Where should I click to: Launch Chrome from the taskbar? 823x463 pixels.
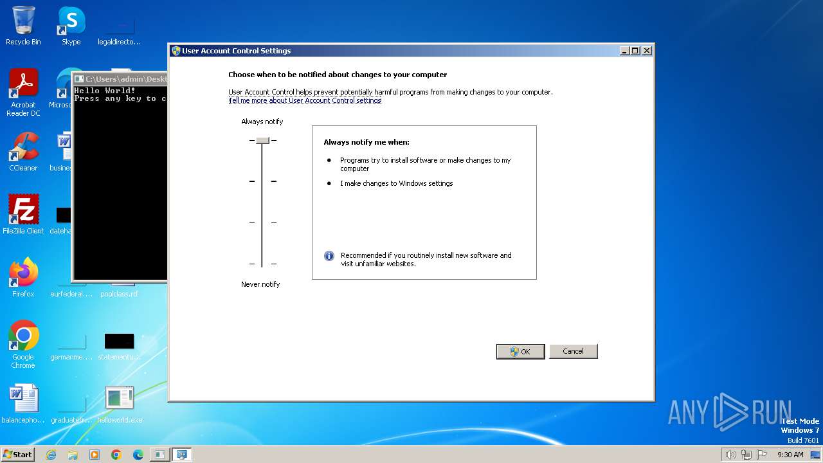coord(116,455)
